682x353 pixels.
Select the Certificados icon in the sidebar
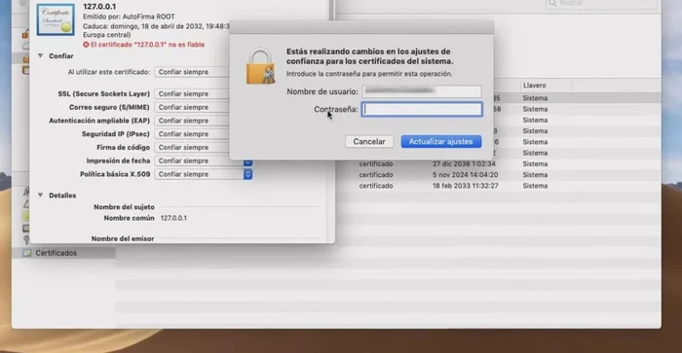(27, 253)
